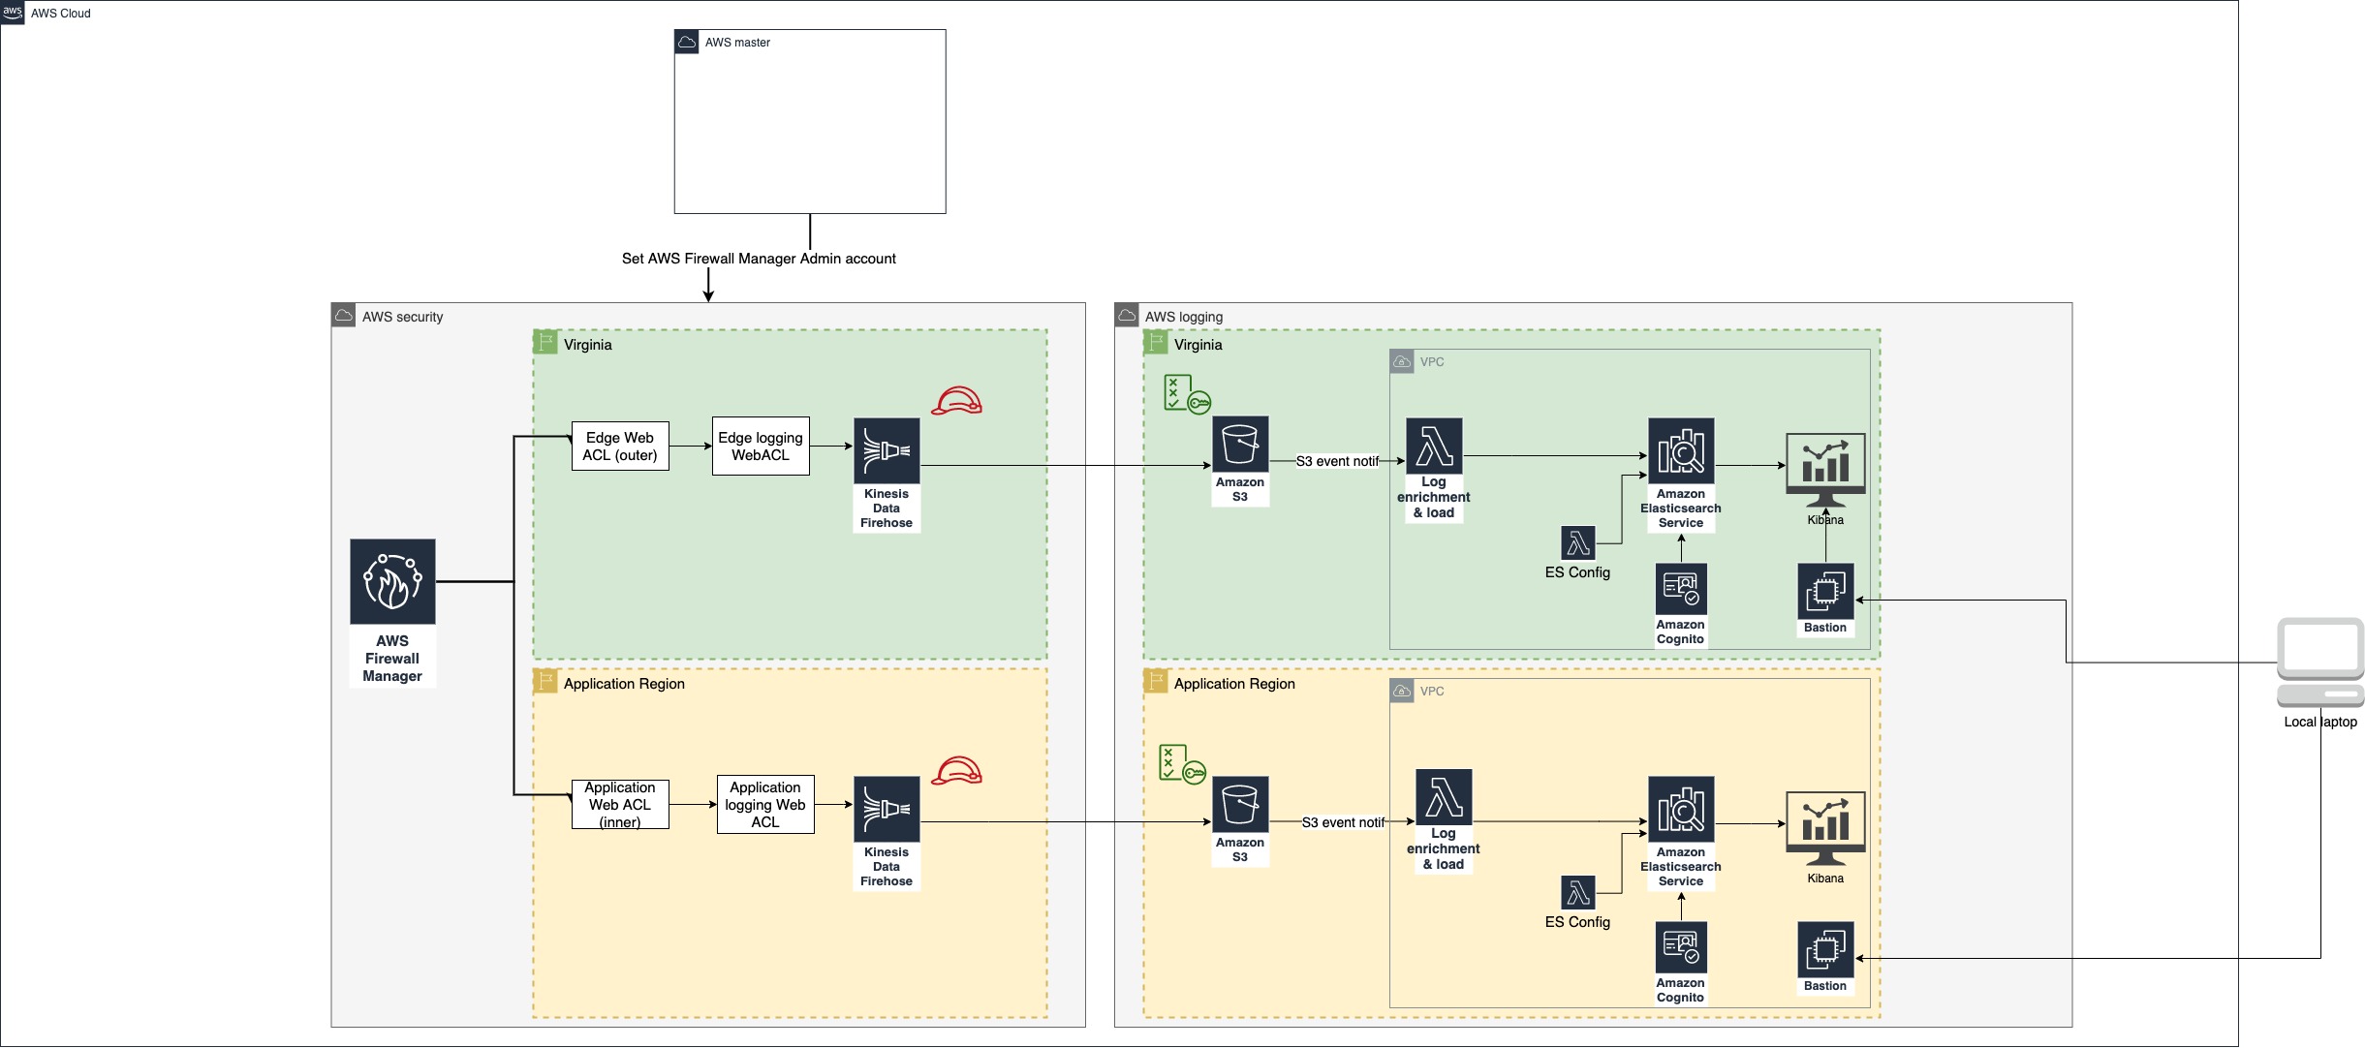Viewport: 2365px width, 1048px height.
Task: Click the 'AWS Cloud' title text
Action: (x=60, y=14)
